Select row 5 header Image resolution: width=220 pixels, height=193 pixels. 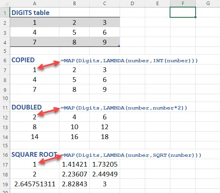[x=5, y=51]
